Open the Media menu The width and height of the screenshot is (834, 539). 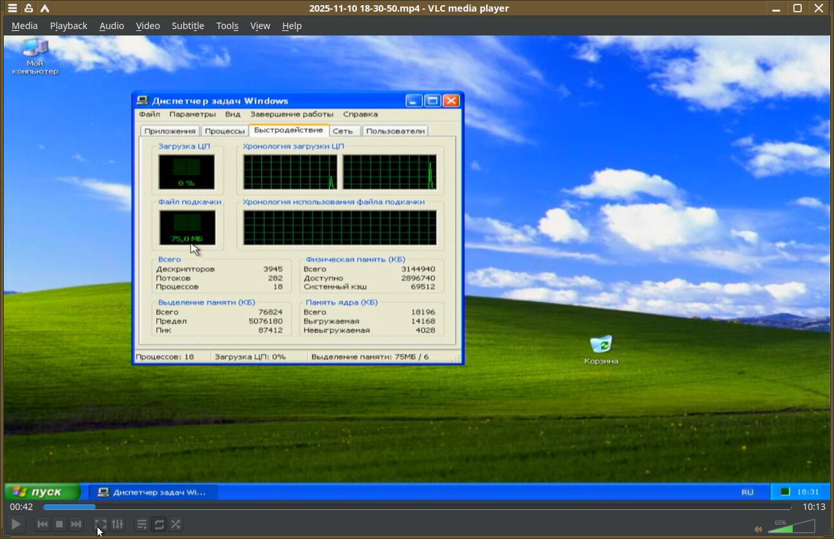pyautogui.click(x=25, y=26)
